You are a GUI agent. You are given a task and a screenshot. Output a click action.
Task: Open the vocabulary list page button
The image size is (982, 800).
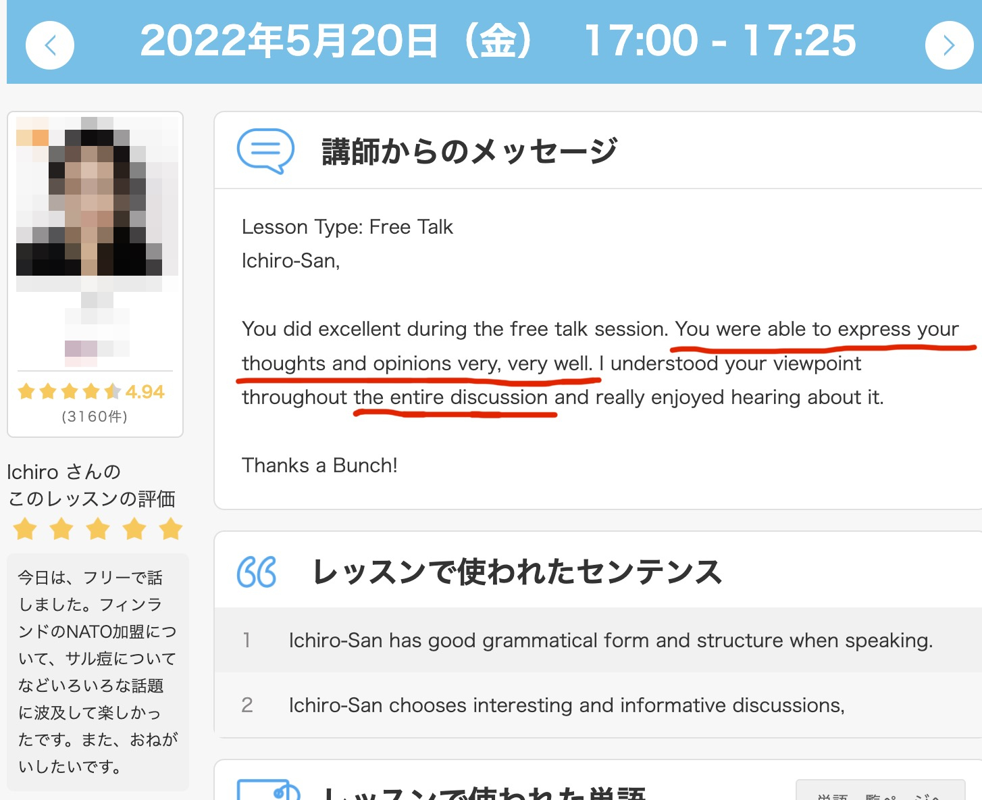pos(881,790)
